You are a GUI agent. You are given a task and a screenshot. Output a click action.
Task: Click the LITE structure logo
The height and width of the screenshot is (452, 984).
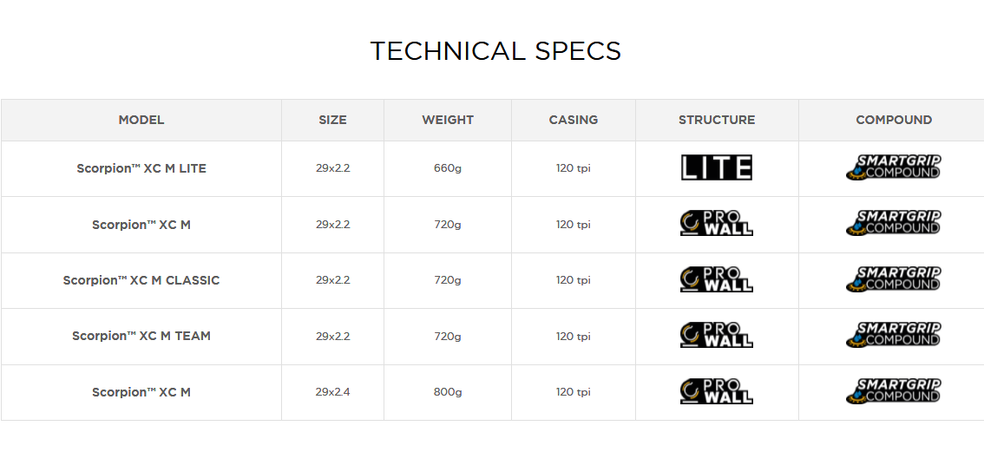click(x=716, y=167)
